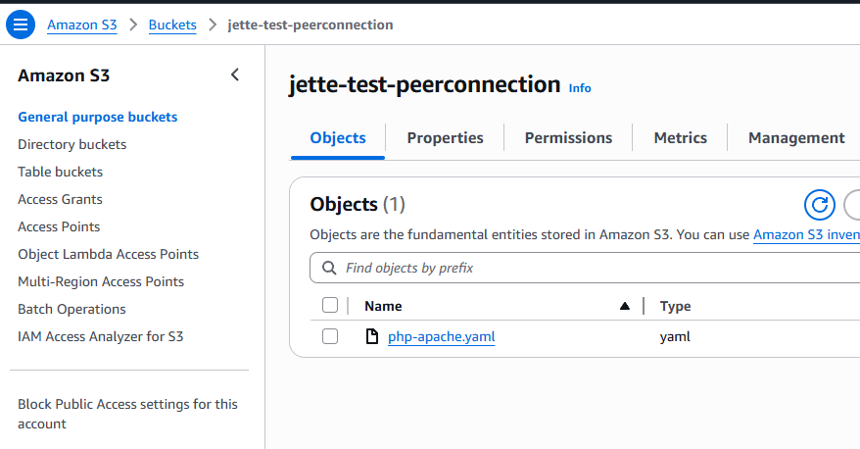860x449 pixels.
Task: Select all objects checkbox in header
Action: tap(330, 305)
